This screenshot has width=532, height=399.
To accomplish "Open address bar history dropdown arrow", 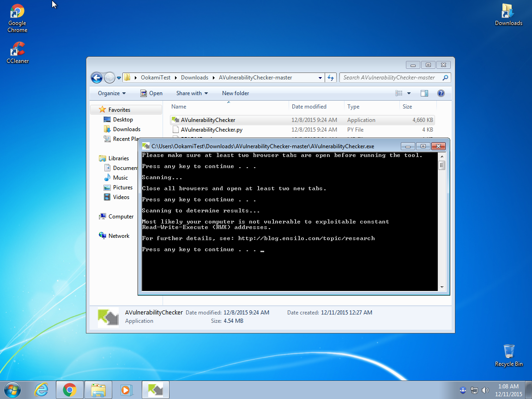I will [320, 78].
